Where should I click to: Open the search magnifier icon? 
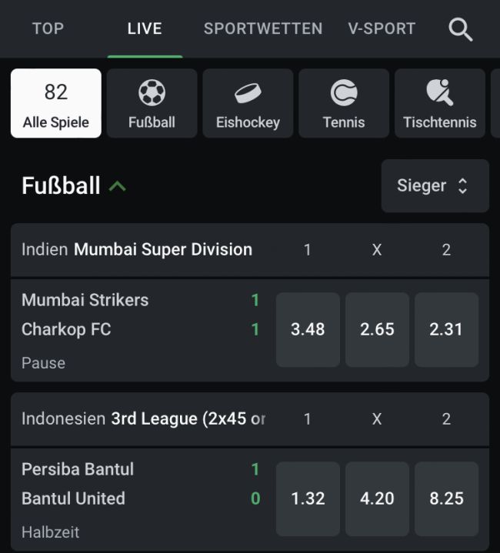[x=460, y=29]
